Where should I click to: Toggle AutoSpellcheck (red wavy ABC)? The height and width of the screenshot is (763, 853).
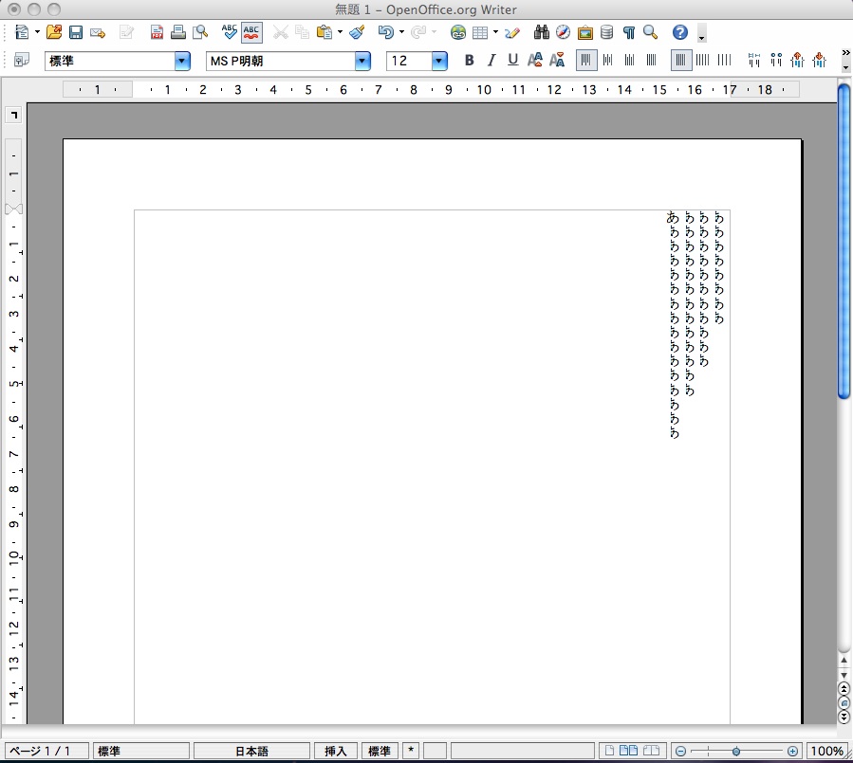251,32
